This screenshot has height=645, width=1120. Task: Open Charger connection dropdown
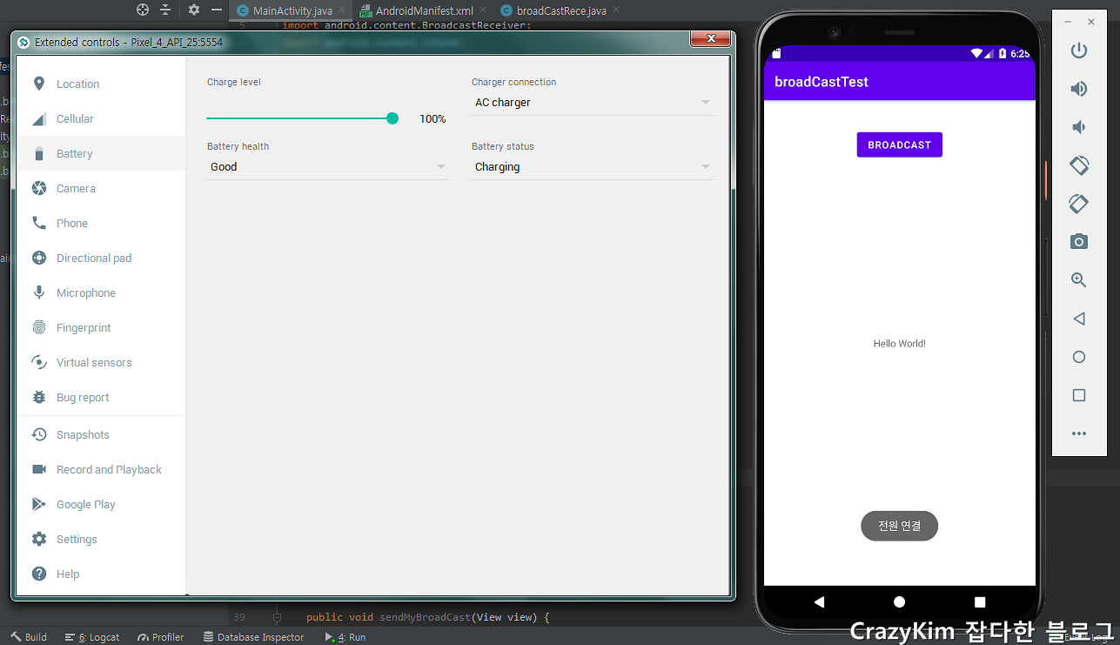coord(593,103)
